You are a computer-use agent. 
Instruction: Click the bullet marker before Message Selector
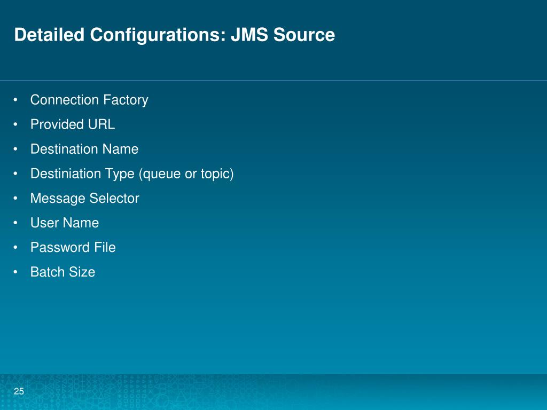18,199
